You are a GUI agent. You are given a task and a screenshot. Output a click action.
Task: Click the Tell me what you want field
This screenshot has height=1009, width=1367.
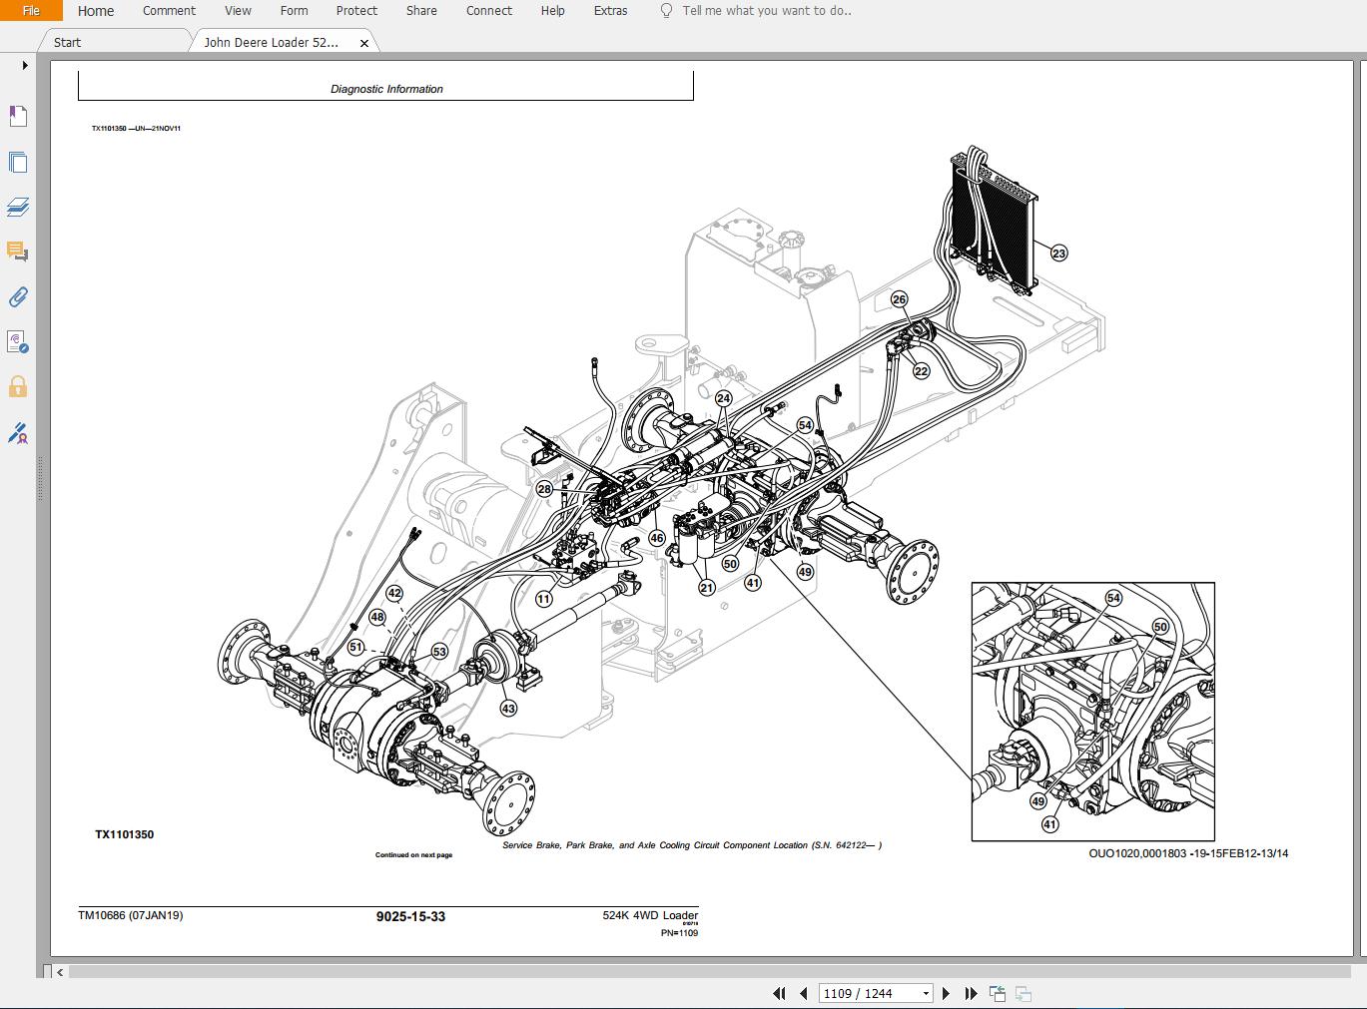pos(767,11)
